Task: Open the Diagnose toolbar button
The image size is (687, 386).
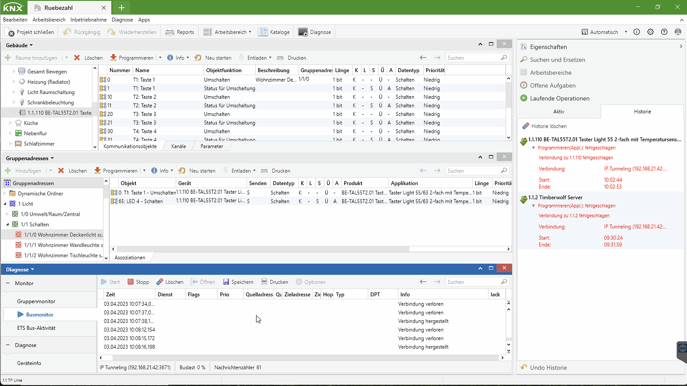Action: pyautogui.click(x=314, y=32)
